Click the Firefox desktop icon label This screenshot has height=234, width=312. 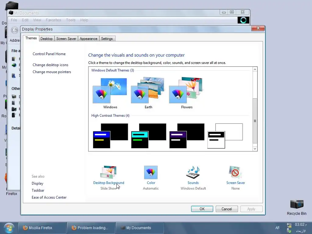[12, 193]
